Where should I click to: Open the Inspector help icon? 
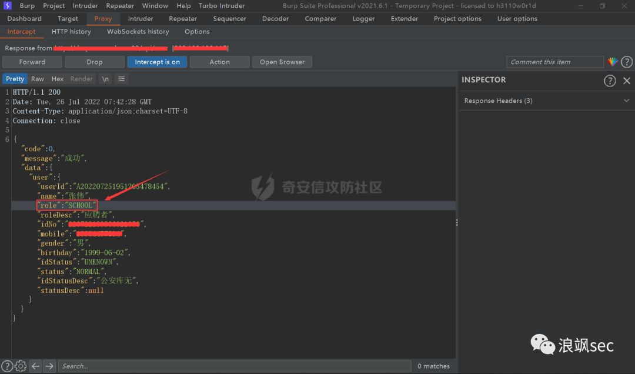(x=610, y=81)
